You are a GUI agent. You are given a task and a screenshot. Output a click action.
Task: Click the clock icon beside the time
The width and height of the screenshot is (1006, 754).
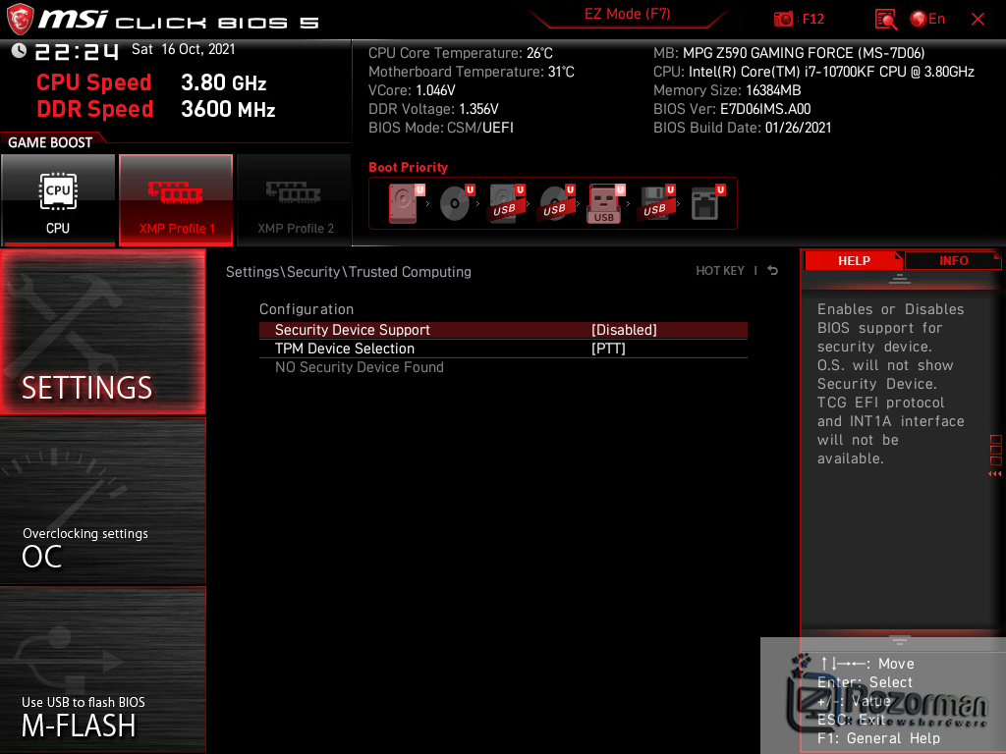pyautogui.click(x=19, y=51)
